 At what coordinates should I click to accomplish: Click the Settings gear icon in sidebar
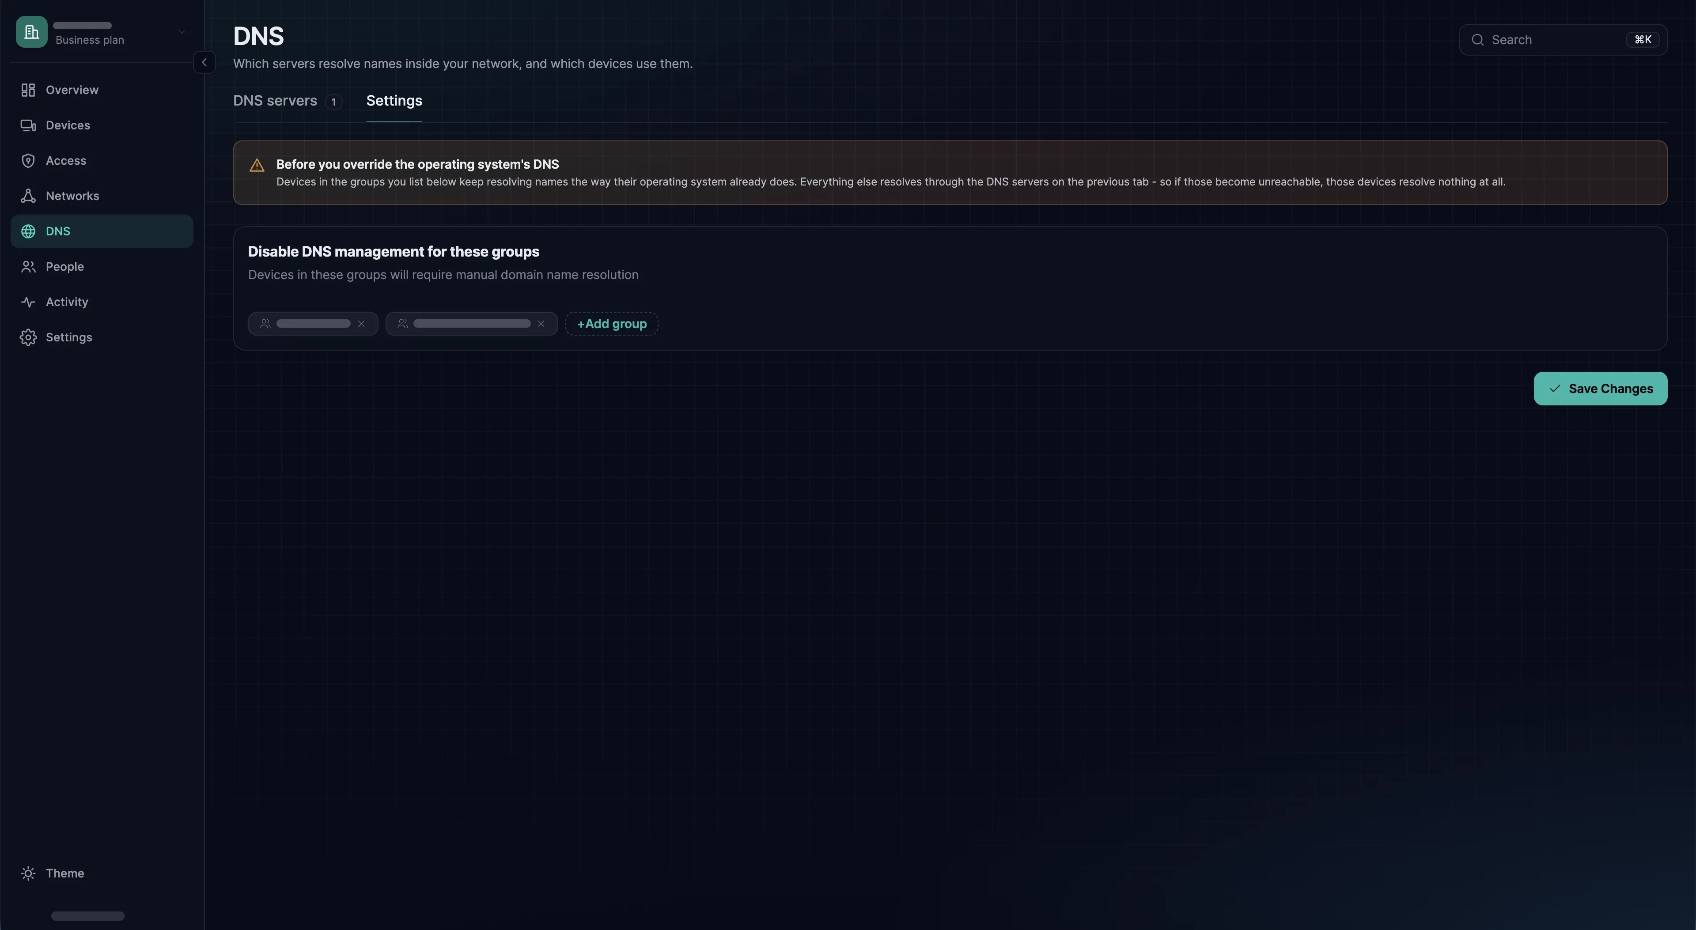28,338
